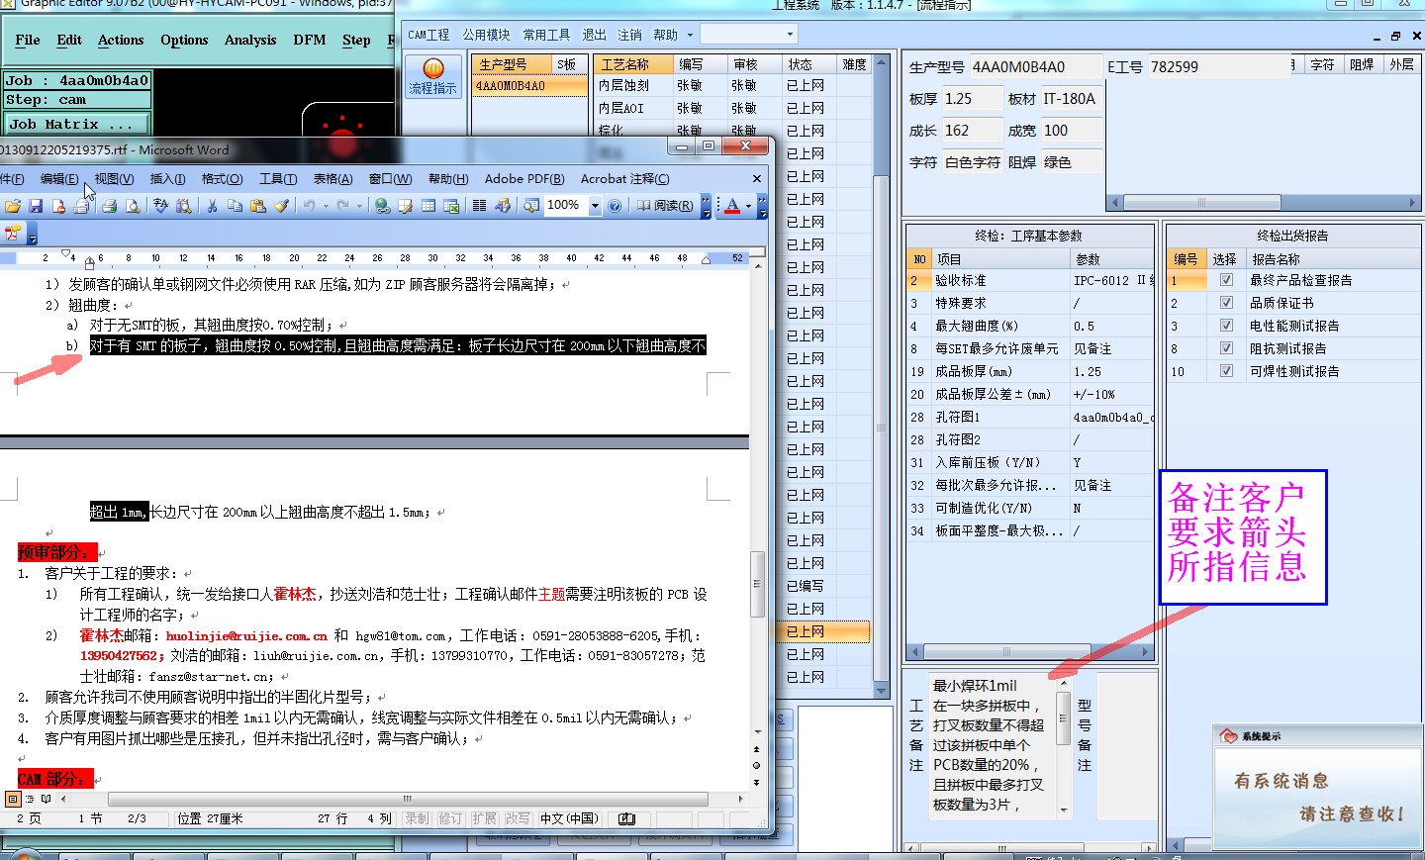This screenshot has width=1425, height=860.
Task: Click notes panel scroll down arrow
Action: pyautogui.click(x=1064, y=810)
